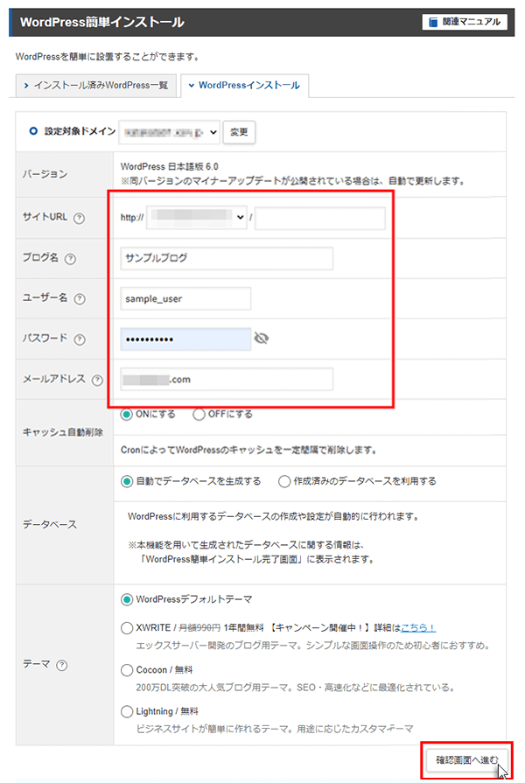The width and height of the screenshot is (525, 783).
Task: Click 確認画面へ進む button
Action: click(x=466, y=759)
